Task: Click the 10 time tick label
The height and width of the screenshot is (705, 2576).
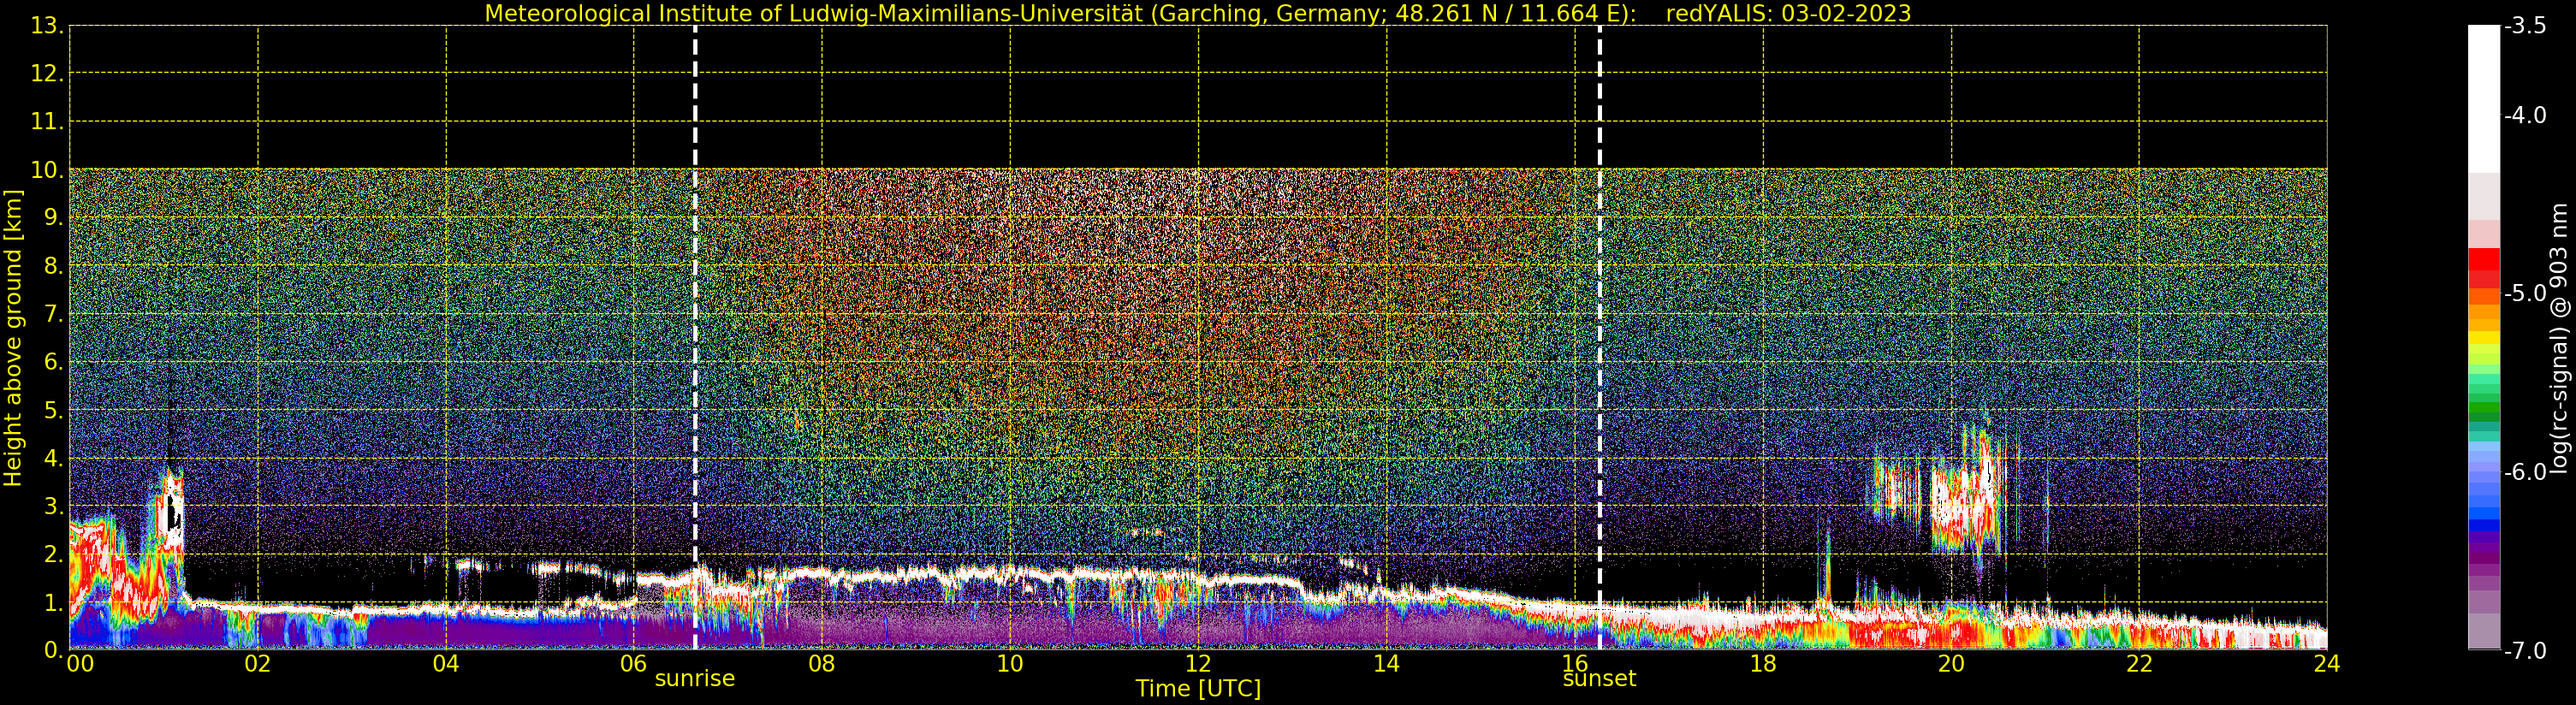Action: click(1010, 664)
